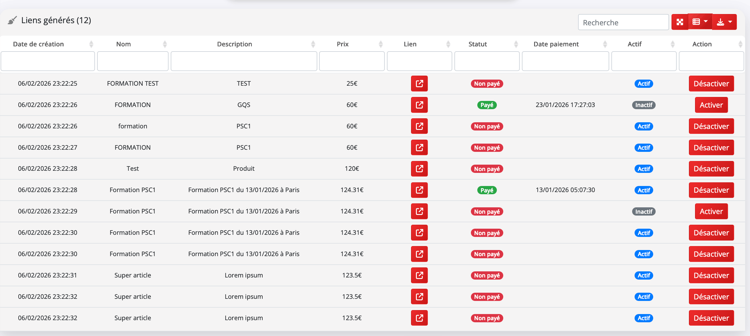Activate the inactive GQS formation link
The height and width of the screenshot is (336, 750).
pyautogui.click(x=711, y=105)
